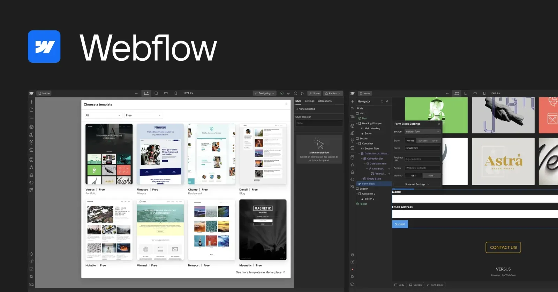Open the Add elements panel in the left window
The image size is (558, 292).
[31, 102]
